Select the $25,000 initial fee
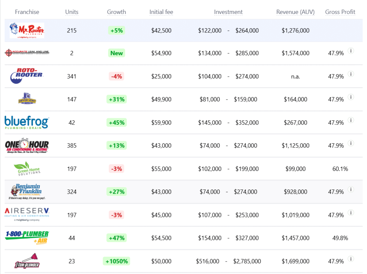 [x=161, y=76]
